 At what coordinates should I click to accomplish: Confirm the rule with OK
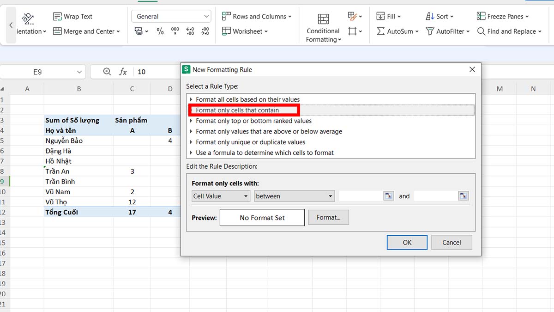(407, 242)
